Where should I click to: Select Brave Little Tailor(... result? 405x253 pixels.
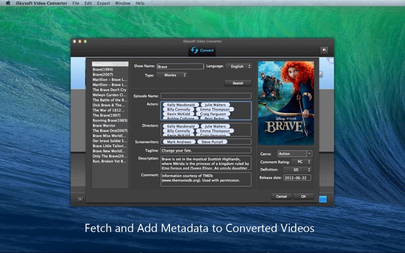tap(110, 146)
